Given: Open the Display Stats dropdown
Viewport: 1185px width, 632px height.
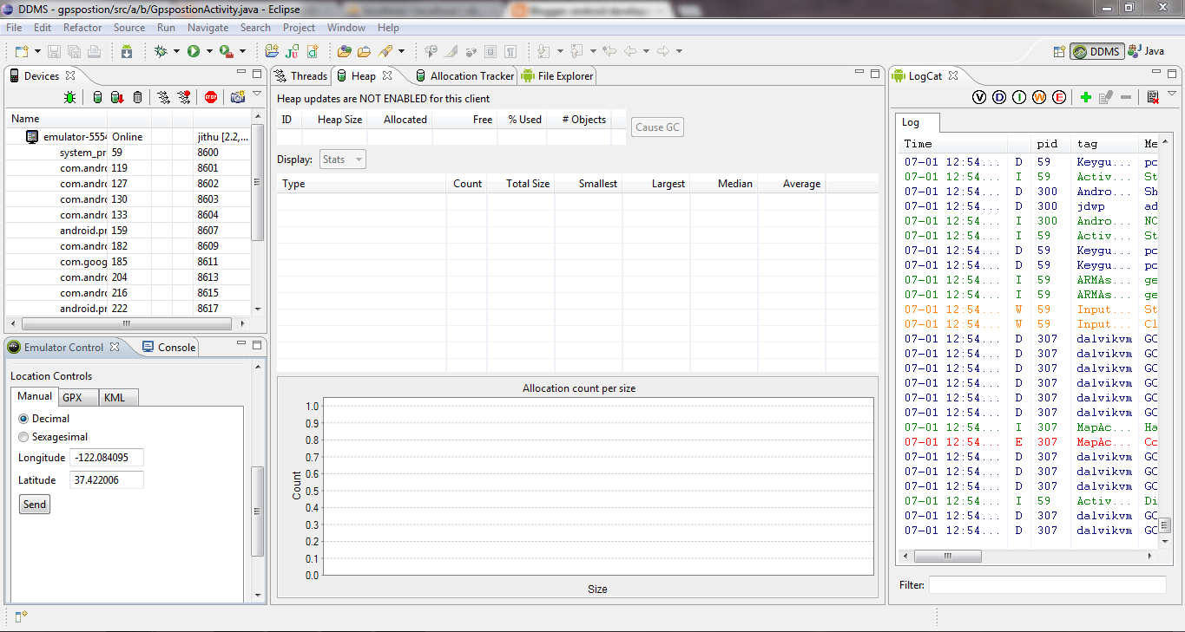Looking at the screenshot, I should pyautogui.click(x=343, y=160).
